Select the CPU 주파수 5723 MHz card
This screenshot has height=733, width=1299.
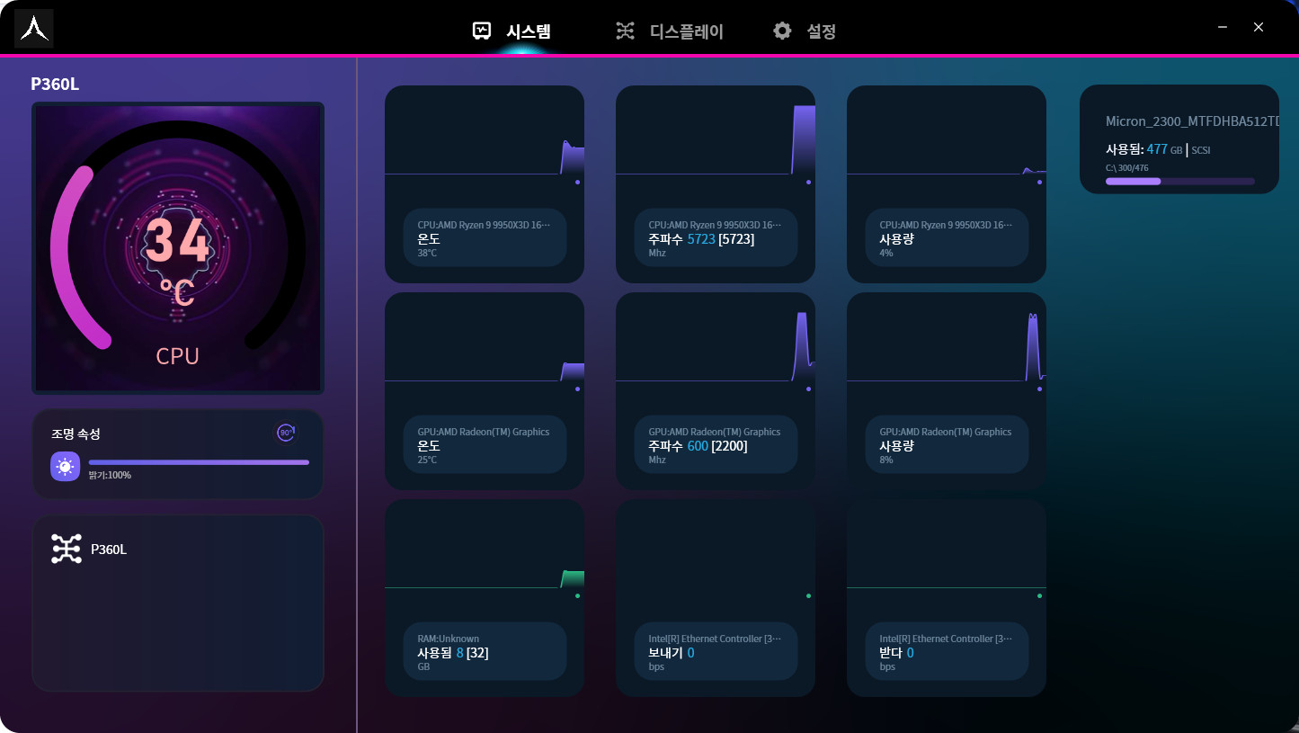pos(716,184)
